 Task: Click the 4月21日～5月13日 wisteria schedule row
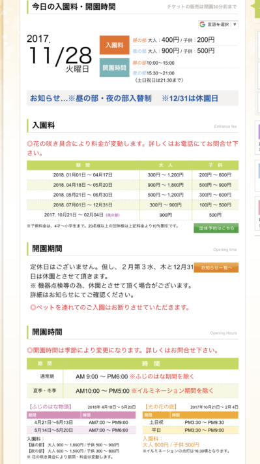[x=81, y=422]
